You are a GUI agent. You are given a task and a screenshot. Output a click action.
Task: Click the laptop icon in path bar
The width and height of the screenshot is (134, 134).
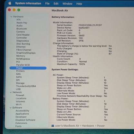coord(53,126)
